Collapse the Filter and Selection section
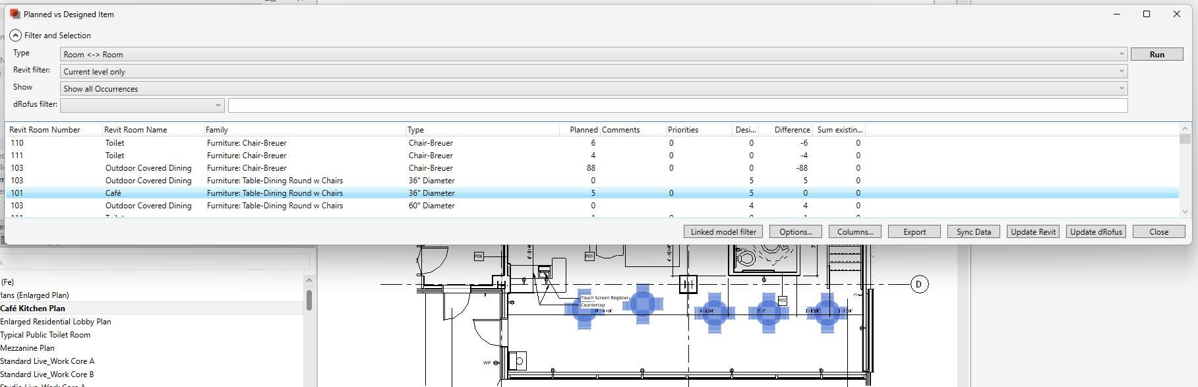Viewport: 1198px width, 387px height. point(16,36)
